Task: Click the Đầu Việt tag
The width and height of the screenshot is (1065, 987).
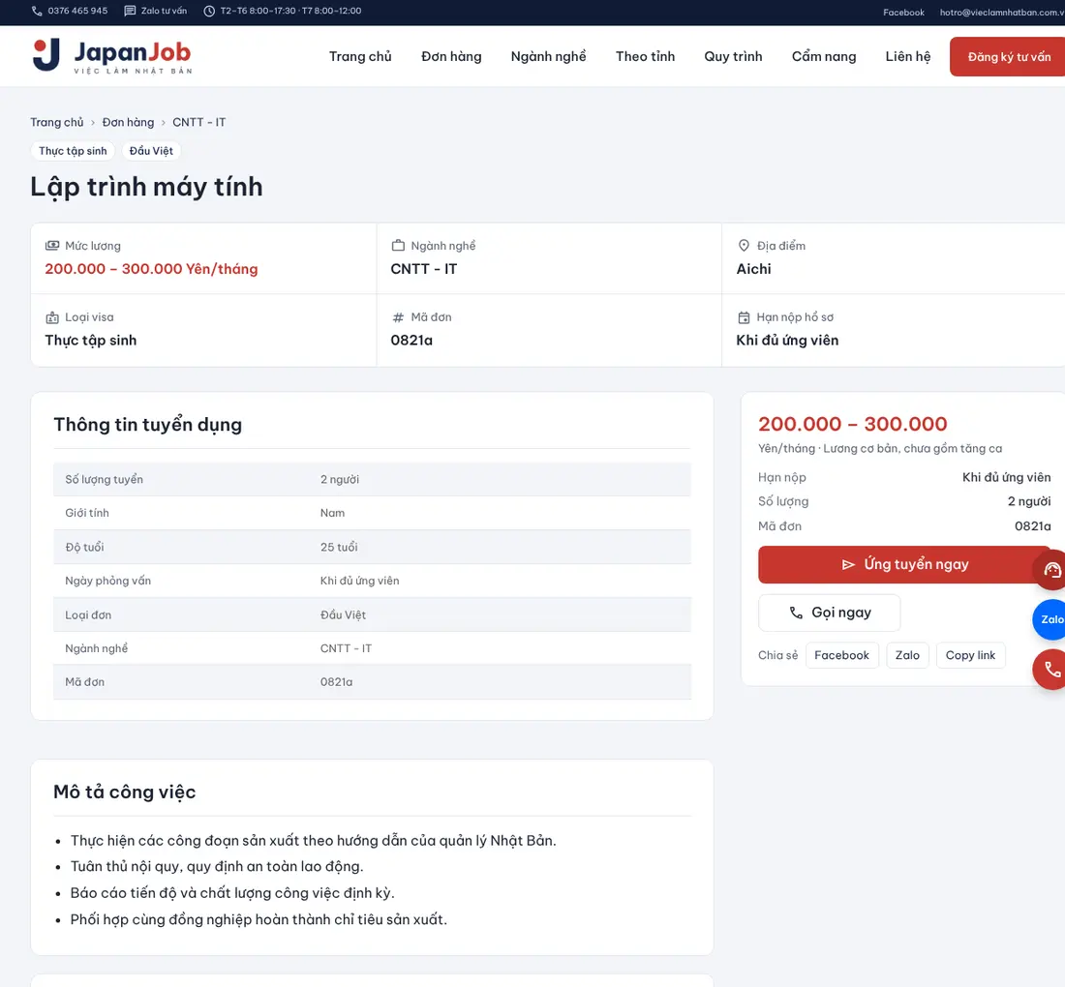Action: click(151, 151)
